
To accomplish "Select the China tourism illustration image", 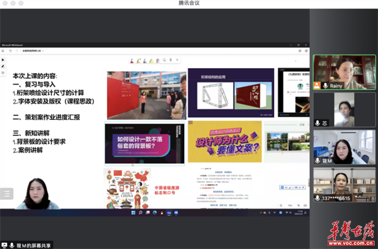I will [127, 188].
